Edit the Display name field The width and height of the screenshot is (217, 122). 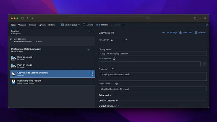pyautogui.click(x=153, y=54)
